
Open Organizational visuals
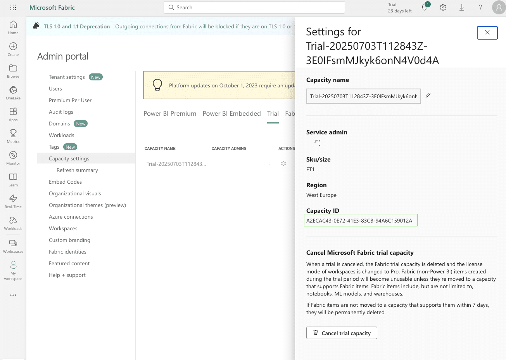(x=75, y=193)
